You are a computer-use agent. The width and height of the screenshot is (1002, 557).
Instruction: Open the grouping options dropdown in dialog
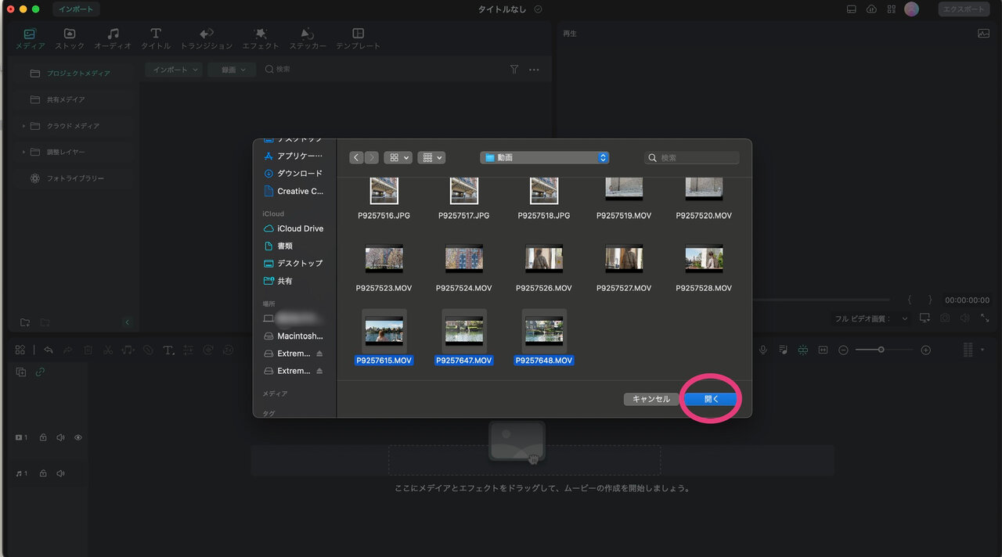coord(431,157)
